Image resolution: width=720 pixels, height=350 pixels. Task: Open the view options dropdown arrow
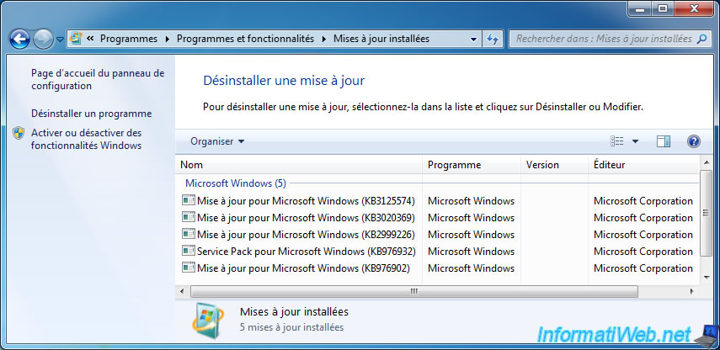pos(635,141)
